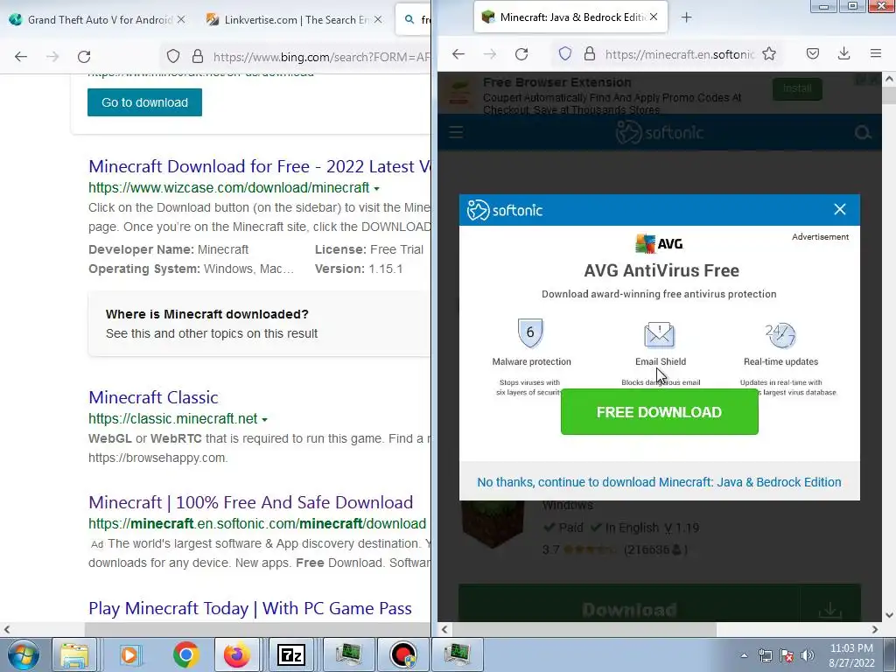
Task: Click padlock icon in Bing address bar
Action: click(198, 56)
